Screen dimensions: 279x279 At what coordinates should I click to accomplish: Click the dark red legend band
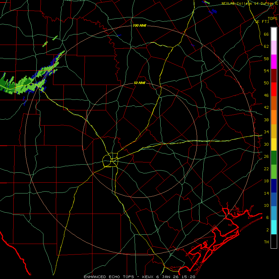[274, 76]
